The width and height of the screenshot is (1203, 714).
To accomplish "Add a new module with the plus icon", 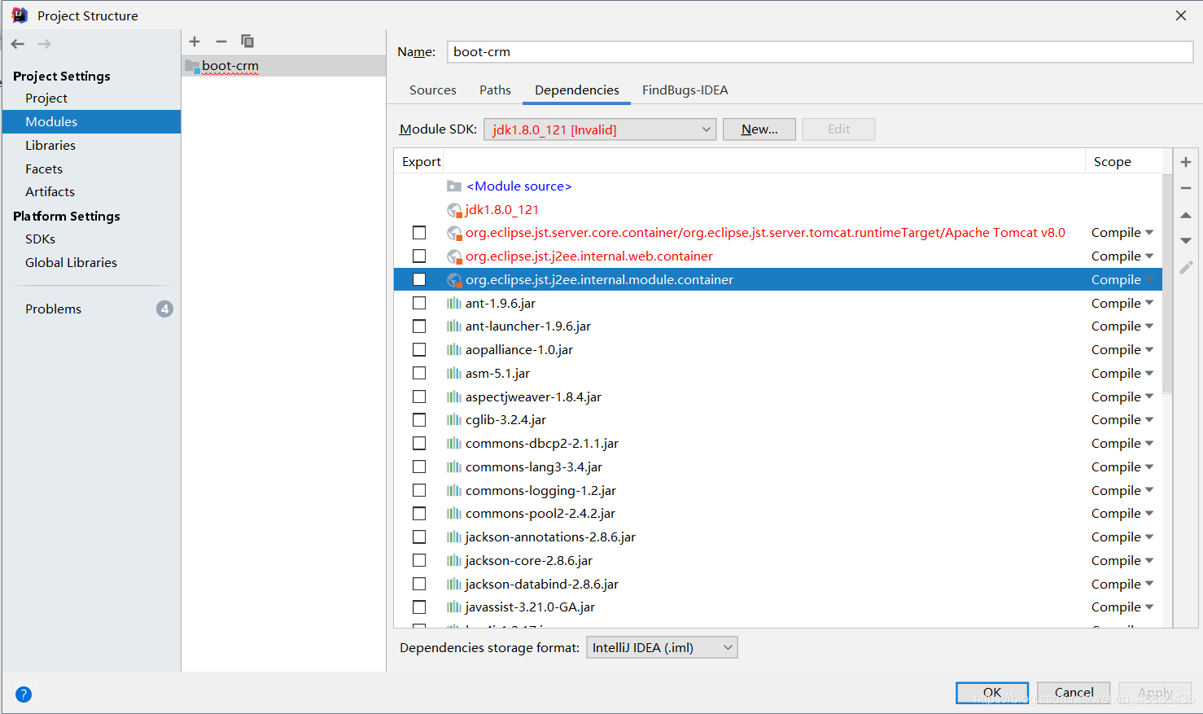I will point(195,42).
